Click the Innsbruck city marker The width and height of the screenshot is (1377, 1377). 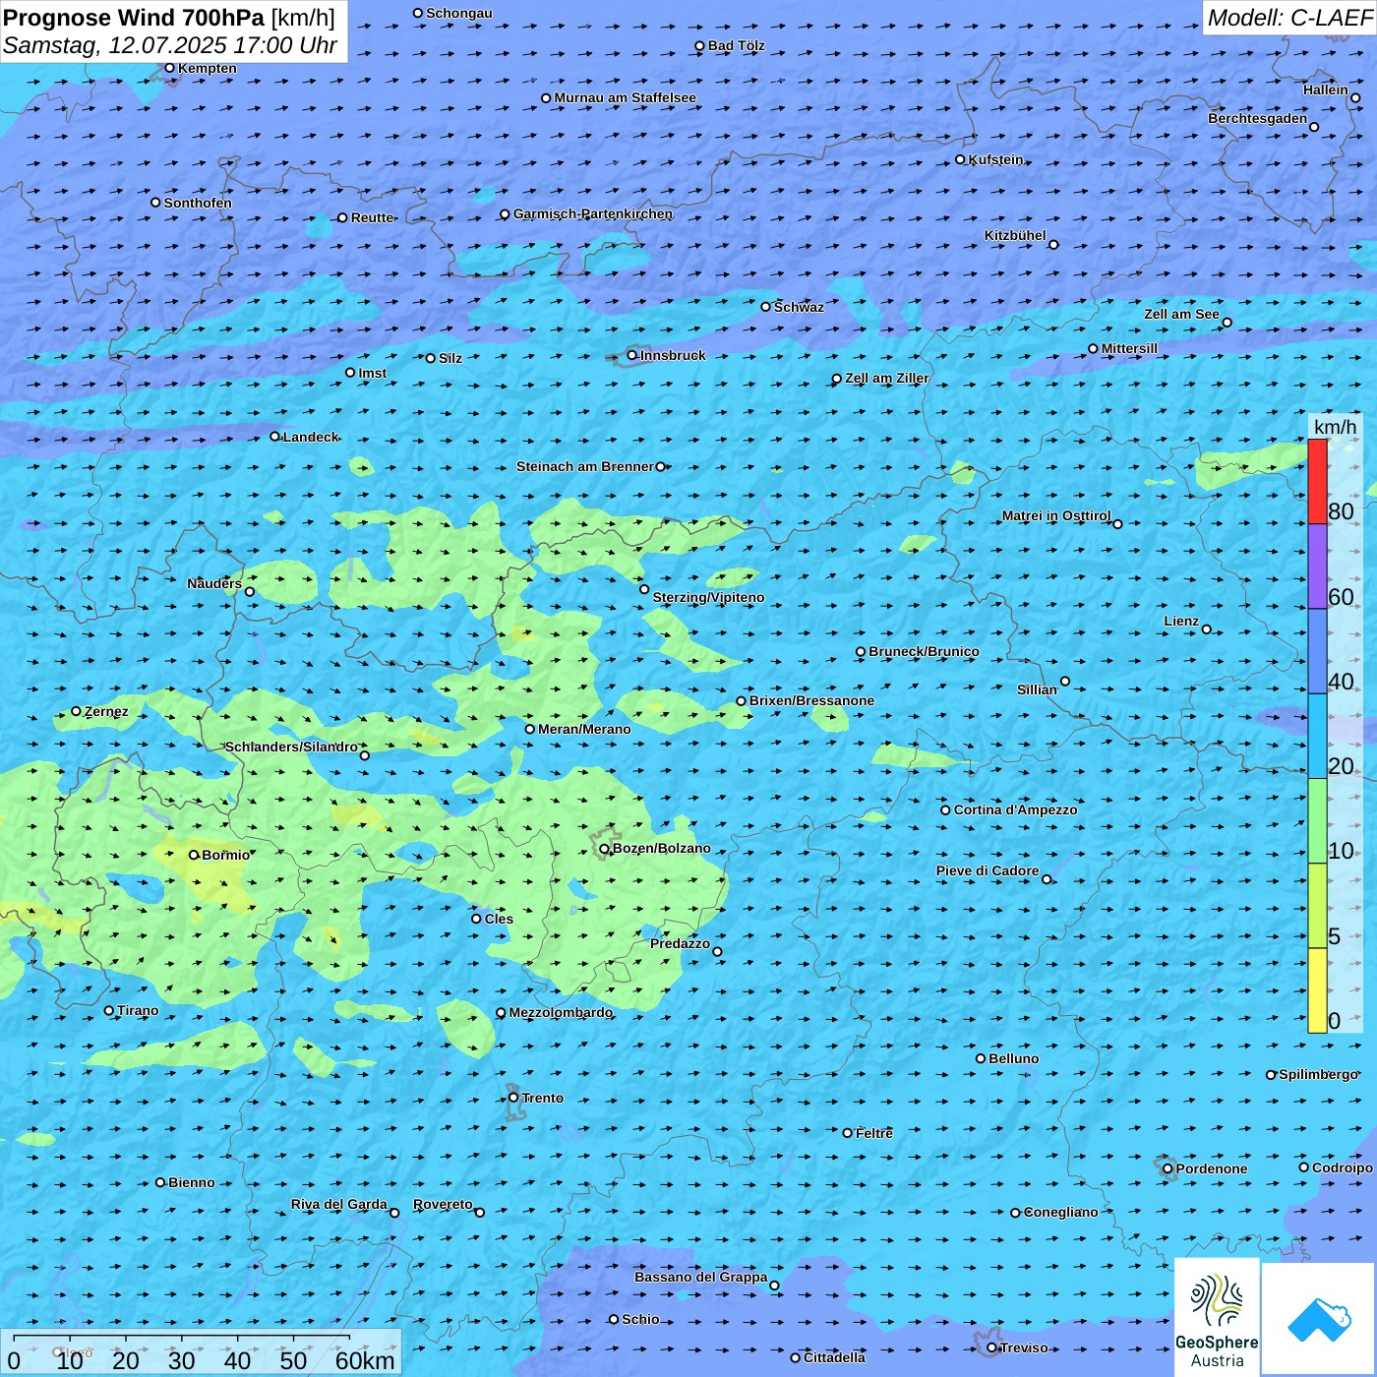point(632,355)
